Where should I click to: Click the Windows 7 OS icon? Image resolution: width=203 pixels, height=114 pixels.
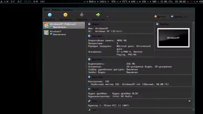tap(46, 33)
